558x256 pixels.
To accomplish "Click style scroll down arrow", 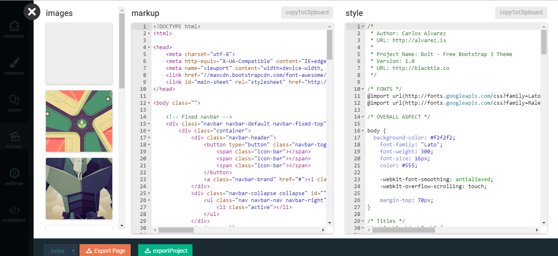I will click(544, 223).
